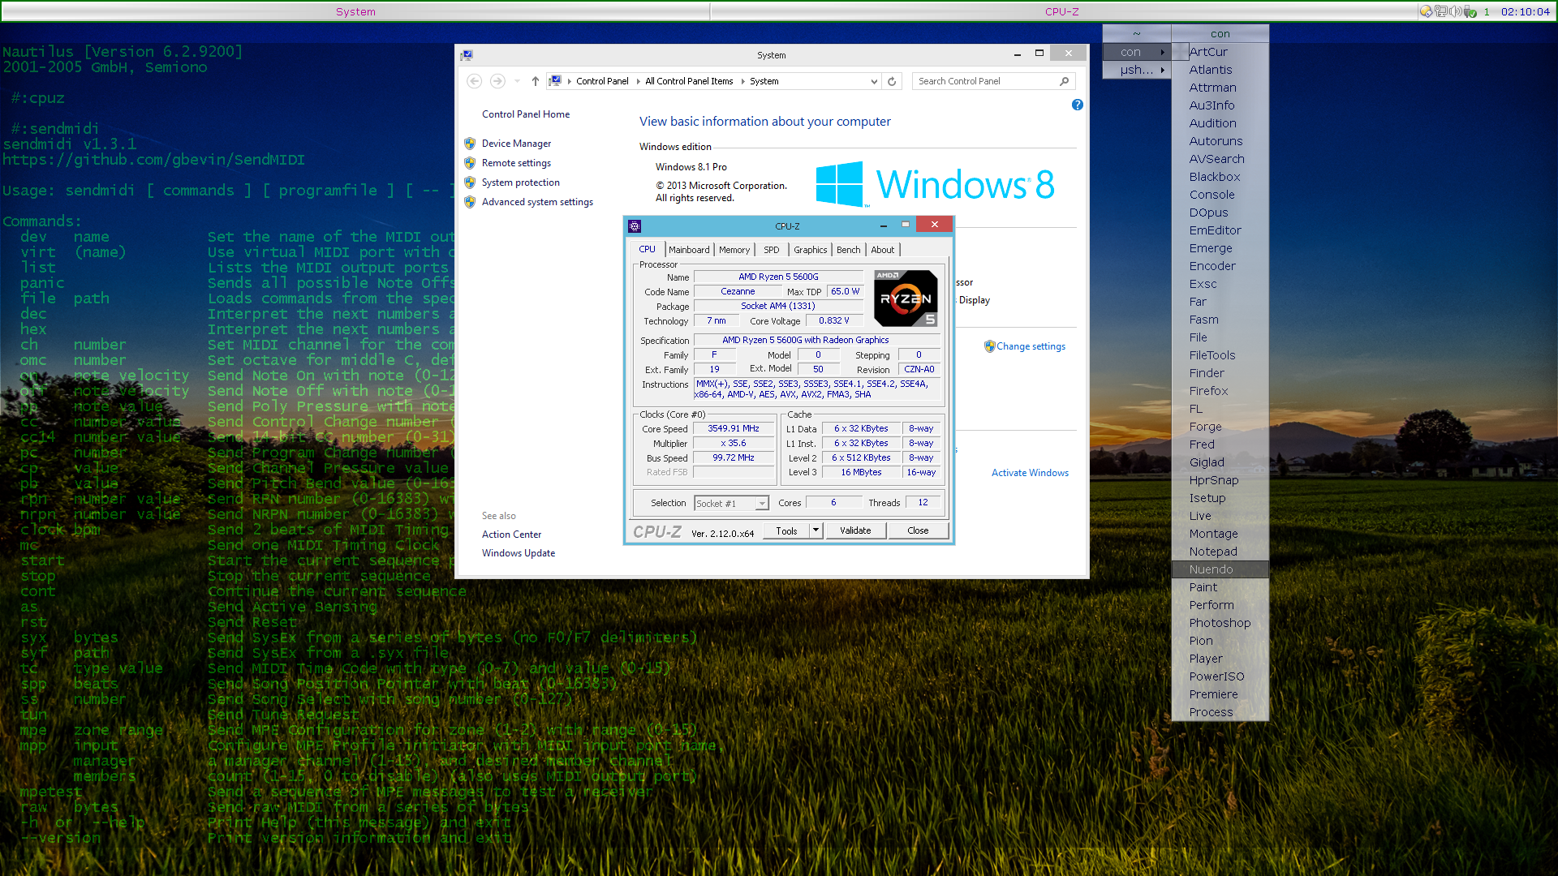The image size is (1558, 876).
Task: Click the Activate Windows link
Action: click(x=1030, y=473)
